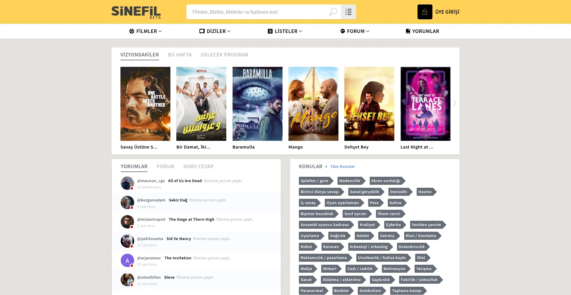
Task: Expand the FİLMLER dropdown menu
Action: coord(146,31)
